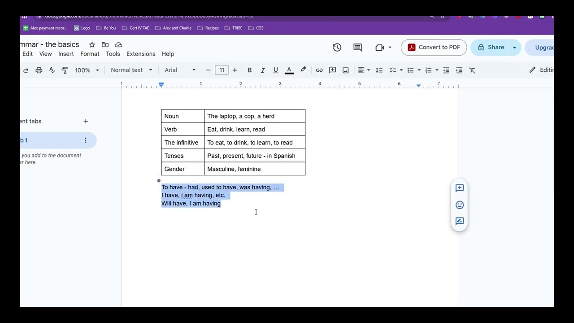Insert a checklist
This screenshot has height=323, width=574.
tap(393, 70)
